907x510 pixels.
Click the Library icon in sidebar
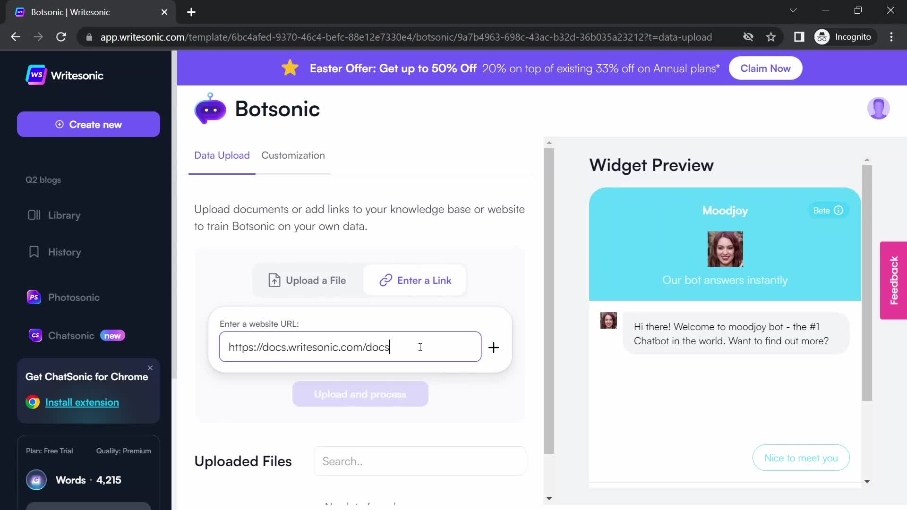tap(34, 215)
